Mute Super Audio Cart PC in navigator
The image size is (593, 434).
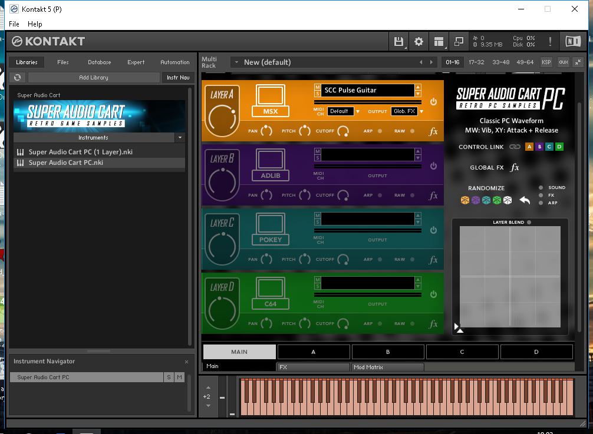click(180, 377)
